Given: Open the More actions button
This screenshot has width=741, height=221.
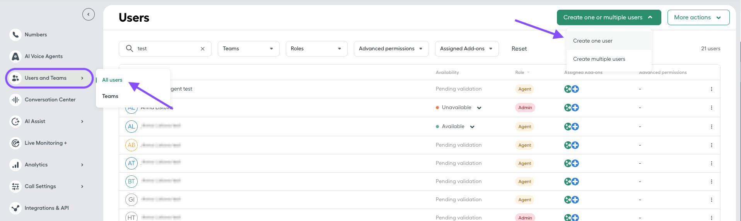Looking at the screenshot, I should click(x=698, y=17).
